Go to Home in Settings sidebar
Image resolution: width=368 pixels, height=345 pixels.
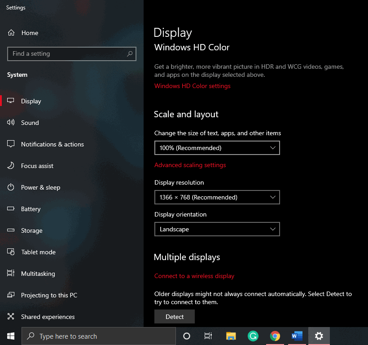(30, 33)
